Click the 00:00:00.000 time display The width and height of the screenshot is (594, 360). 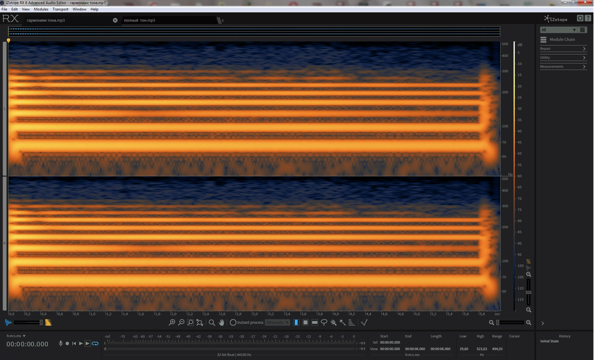click(27, 344)
